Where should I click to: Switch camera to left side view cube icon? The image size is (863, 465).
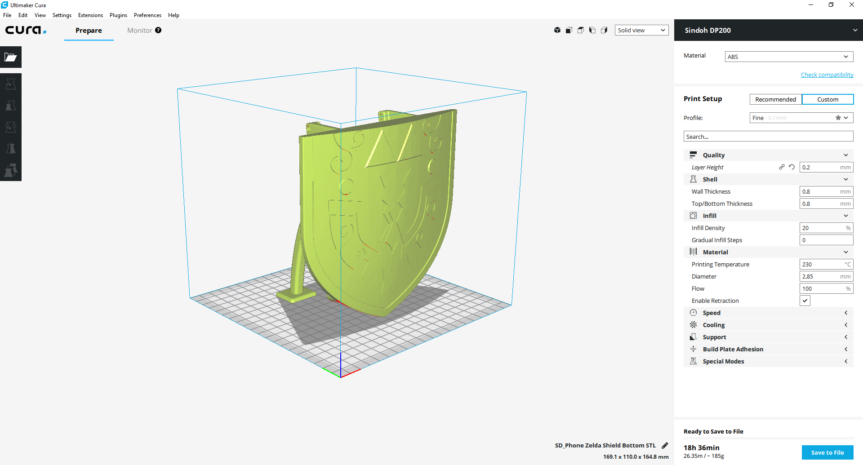point(592,30)
